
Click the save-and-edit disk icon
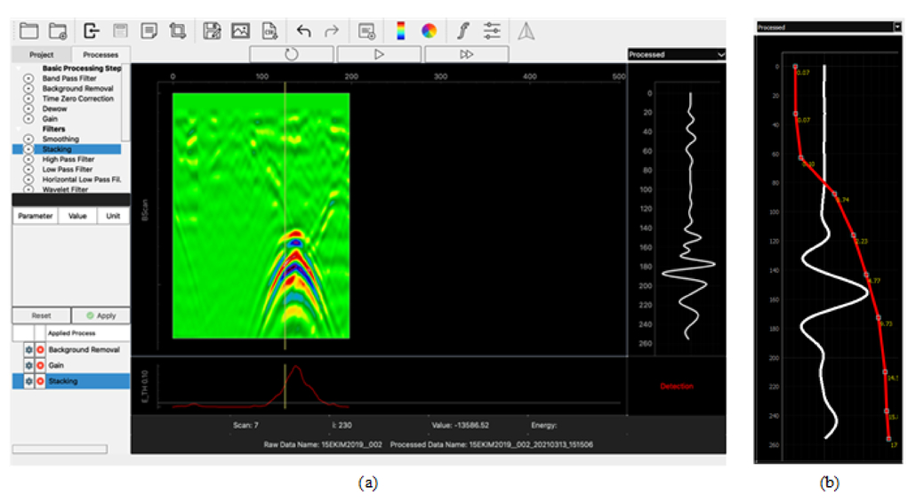(x=212, y=30)
